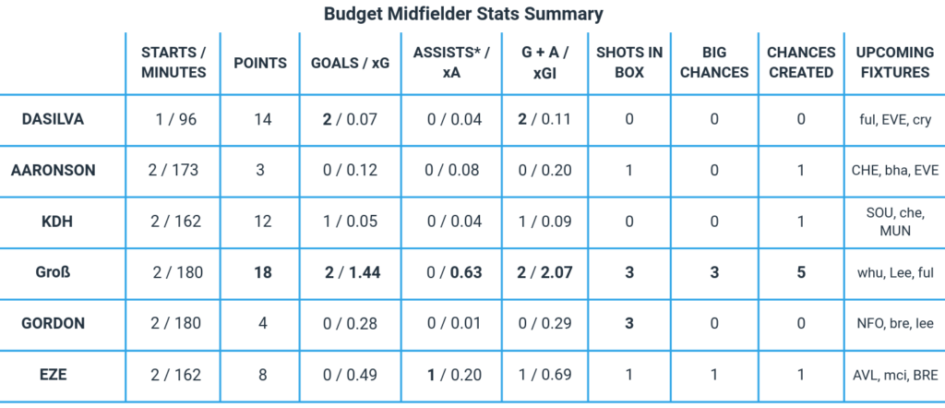945x408 pixels.
Task: Select the 'AVL, mci, BRE' fixtures cell
Action: (891, 377)
